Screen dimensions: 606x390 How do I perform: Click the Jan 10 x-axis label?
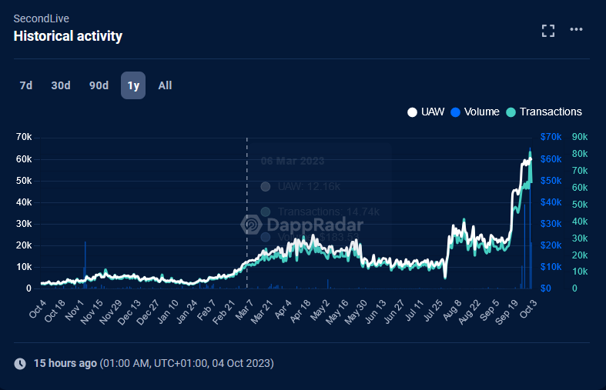(x=168, y=311)
